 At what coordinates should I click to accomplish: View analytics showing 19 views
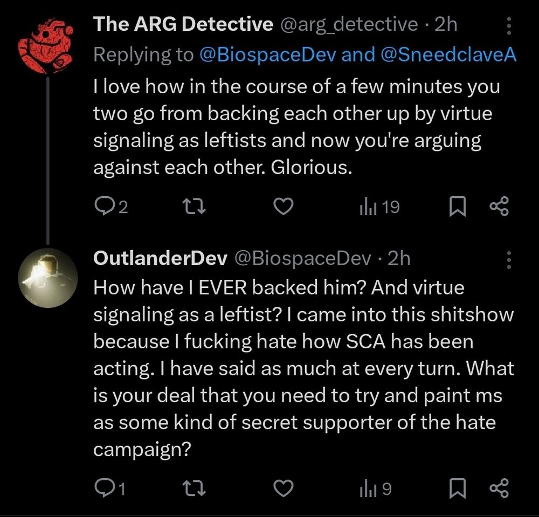tap(379, 207)
